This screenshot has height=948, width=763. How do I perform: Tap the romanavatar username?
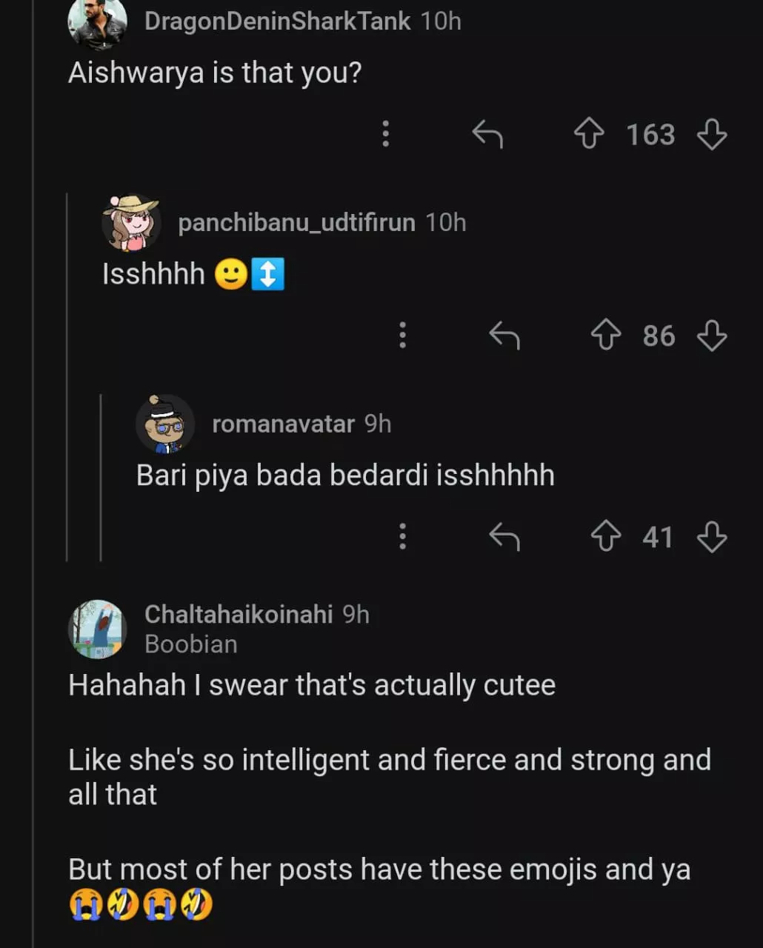coord(283,424)
